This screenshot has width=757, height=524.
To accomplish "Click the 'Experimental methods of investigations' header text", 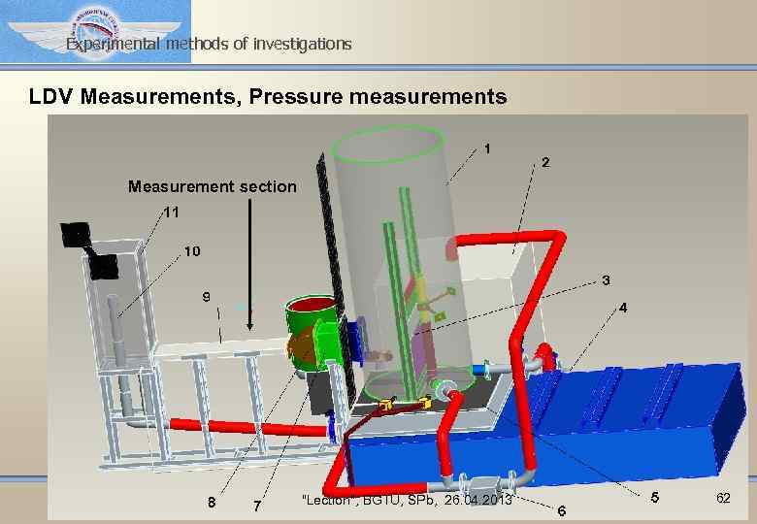I will [x=209, y=44].
